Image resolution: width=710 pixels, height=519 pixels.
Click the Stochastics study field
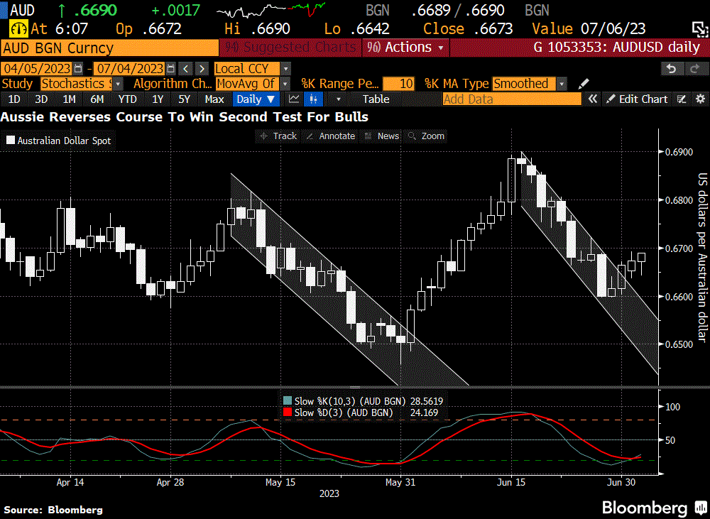click(77, 84)
